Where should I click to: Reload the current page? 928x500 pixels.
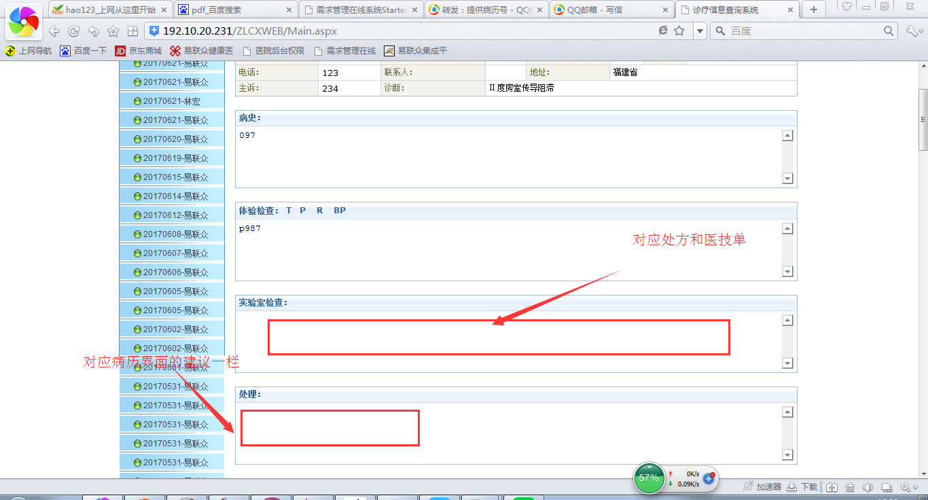point(74,31)
